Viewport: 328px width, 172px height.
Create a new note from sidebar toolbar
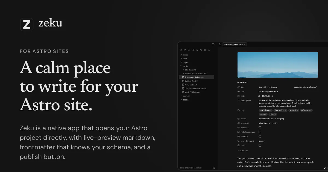pyautogui.click(x=181, y=50)
